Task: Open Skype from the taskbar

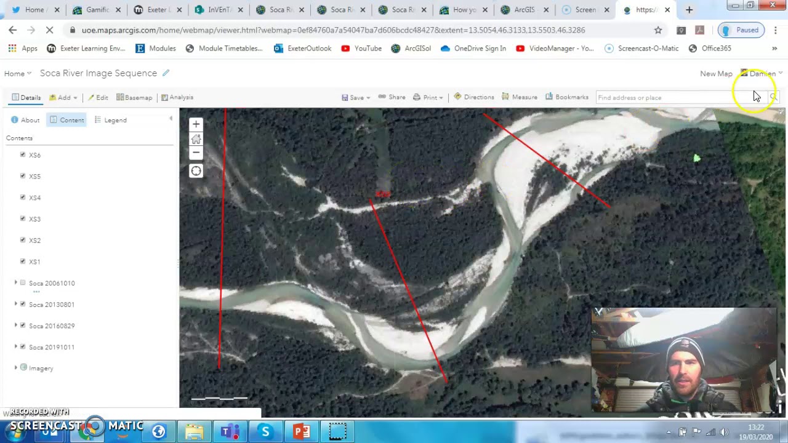Action: click(x=266, y=432)
